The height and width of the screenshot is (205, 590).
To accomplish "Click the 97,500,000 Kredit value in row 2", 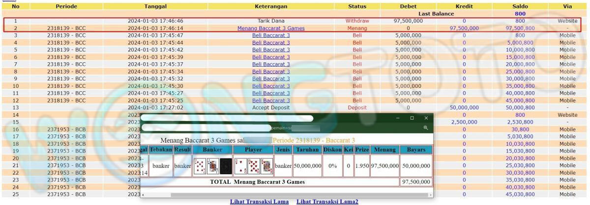I will point(464,28).
